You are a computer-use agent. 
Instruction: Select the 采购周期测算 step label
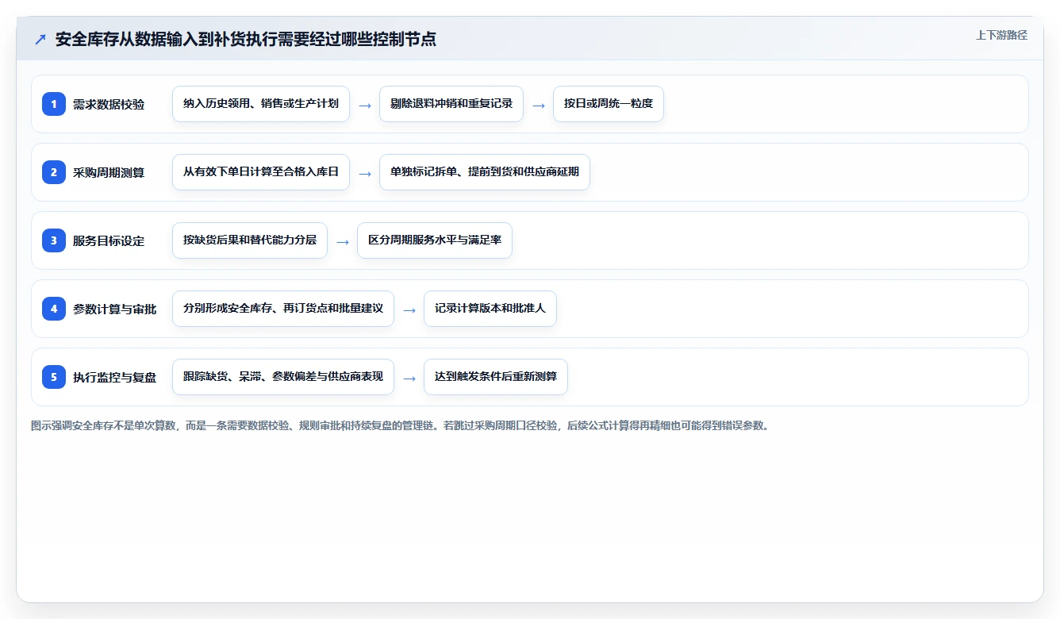click(109, 172)
